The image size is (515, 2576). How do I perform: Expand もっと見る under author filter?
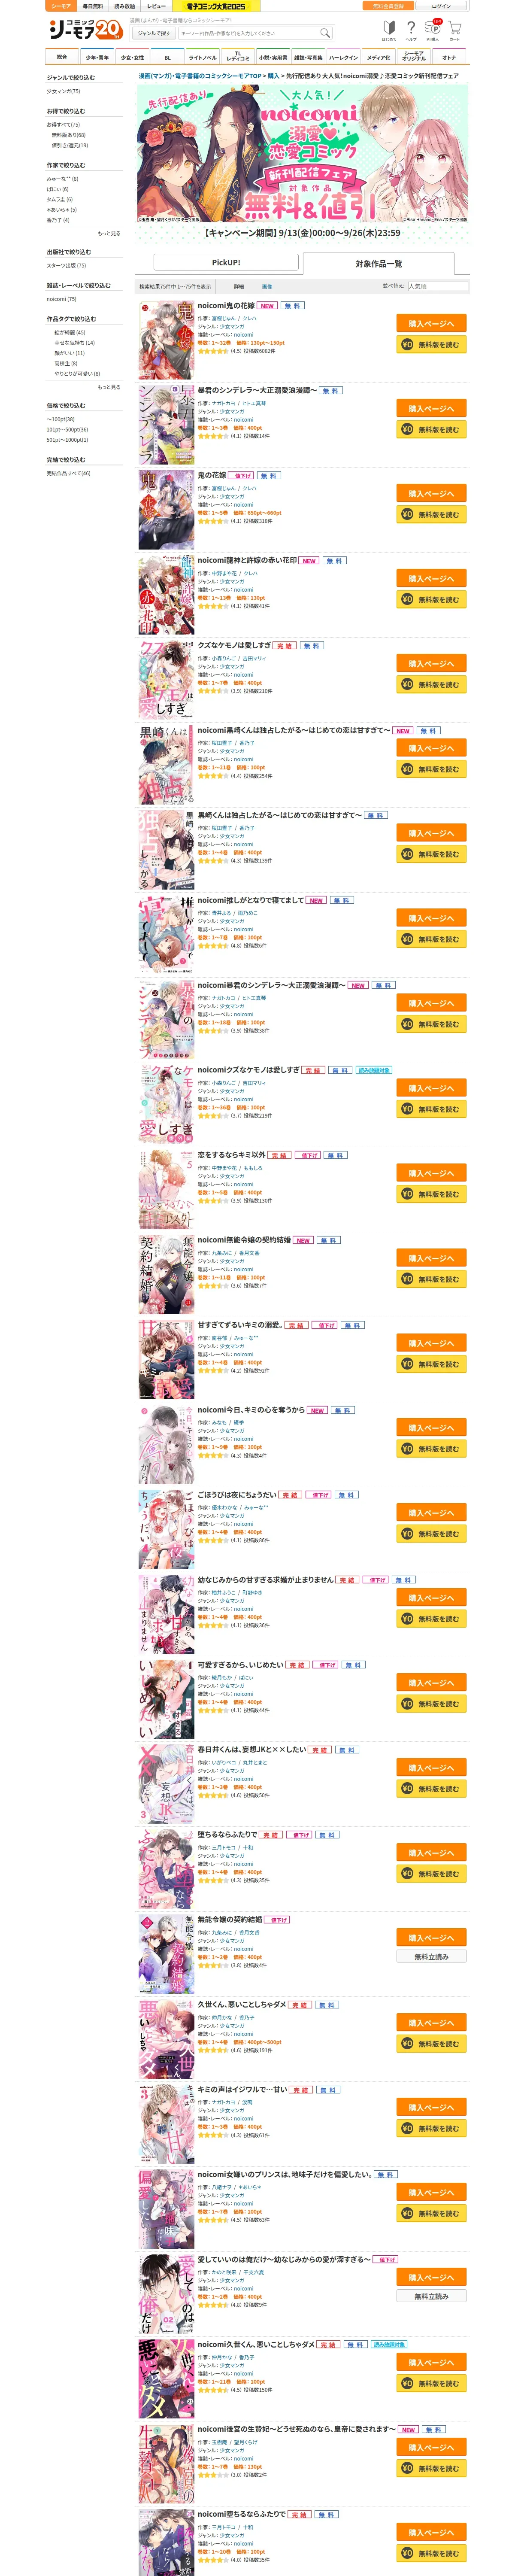click(x=109, y=233)
